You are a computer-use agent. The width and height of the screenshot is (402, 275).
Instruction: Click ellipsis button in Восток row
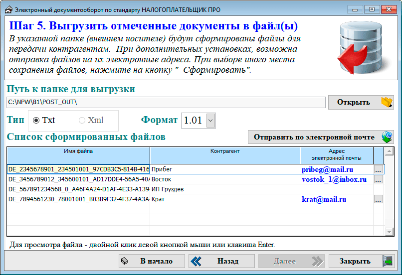[379, 179]
